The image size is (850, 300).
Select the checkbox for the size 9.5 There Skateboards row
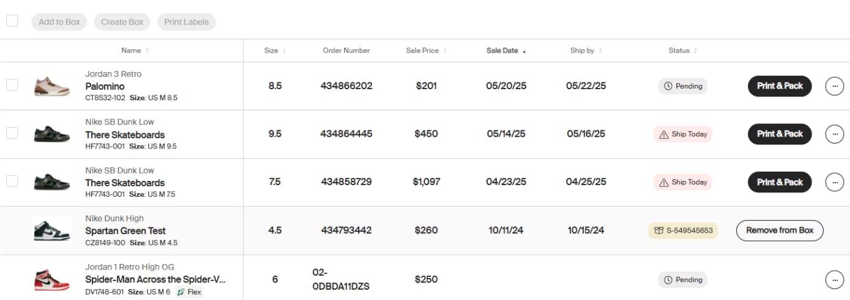coord(12,133)
